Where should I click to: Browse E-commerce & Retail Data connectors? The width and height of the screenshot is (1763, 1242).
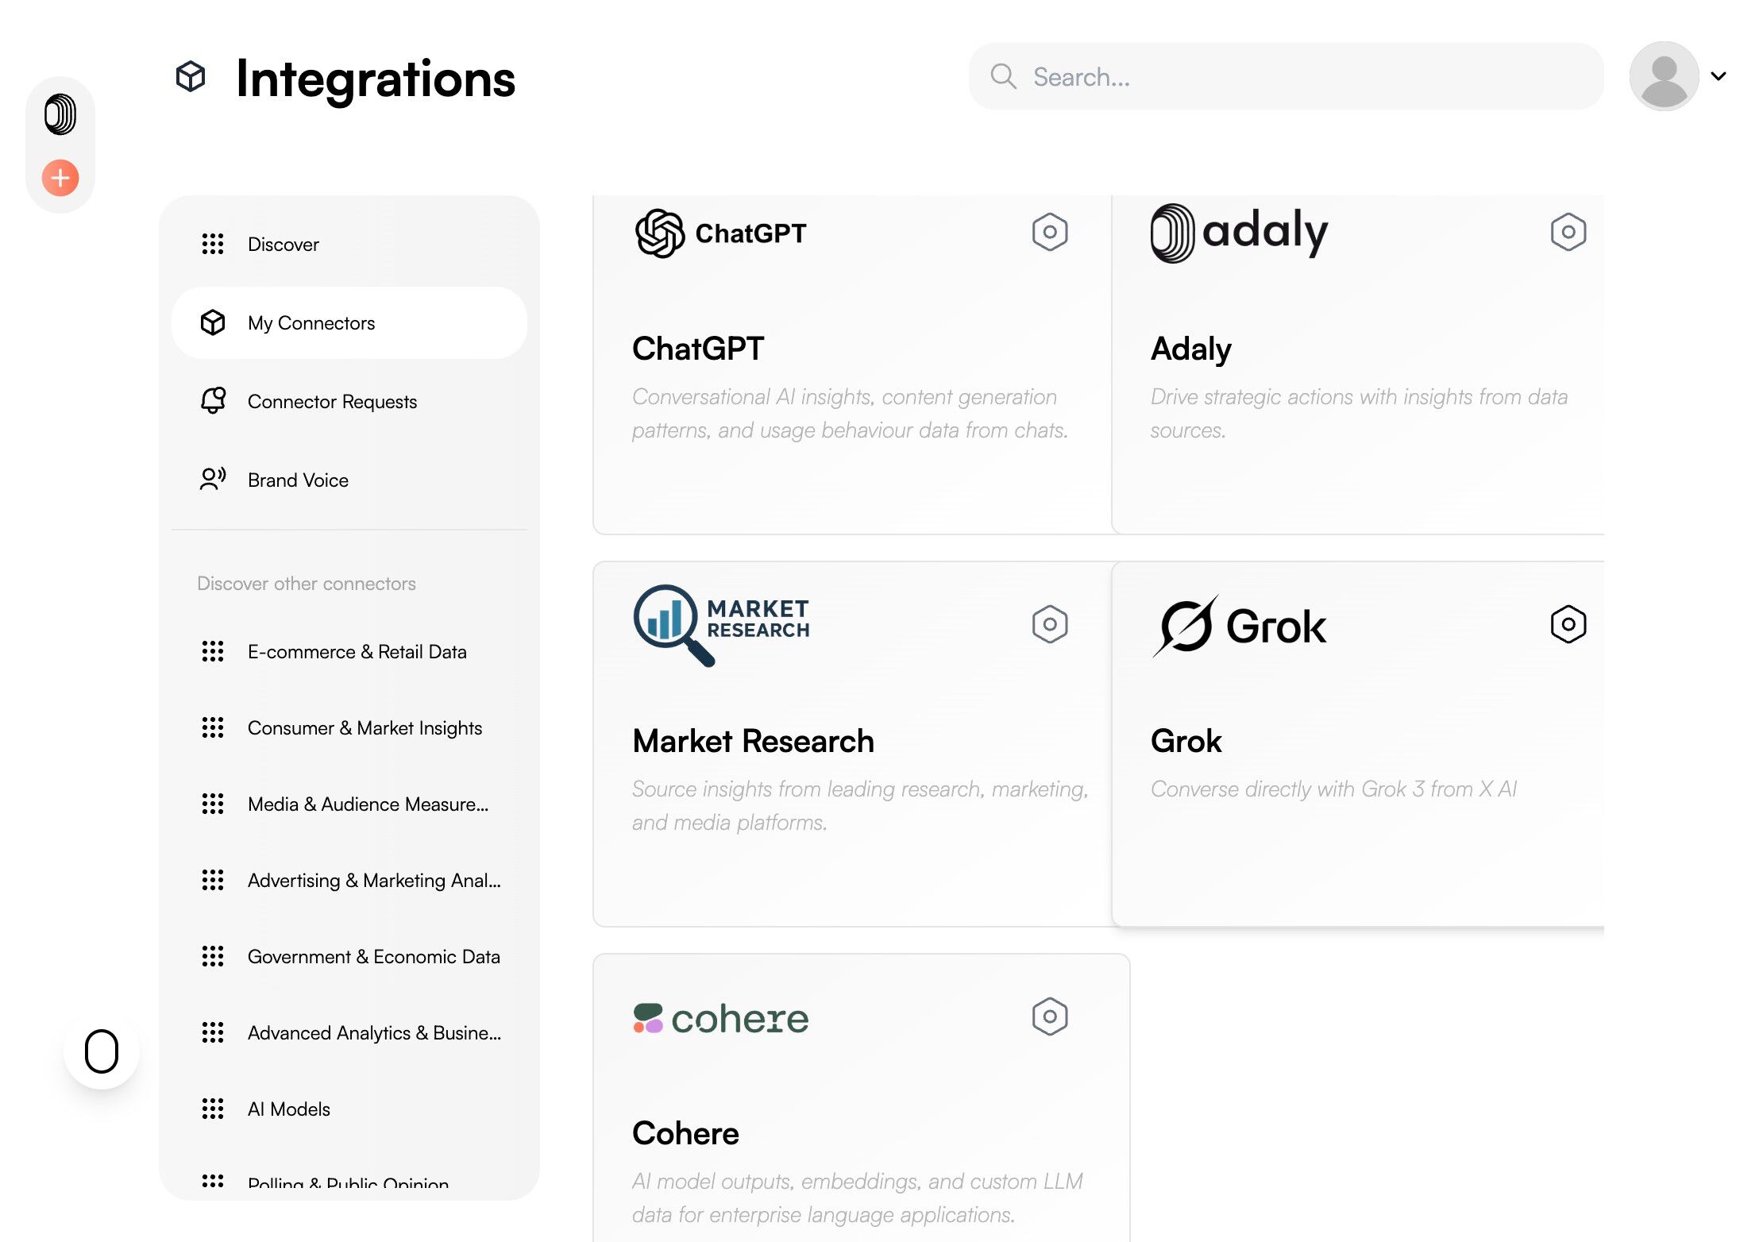point(357,651)
